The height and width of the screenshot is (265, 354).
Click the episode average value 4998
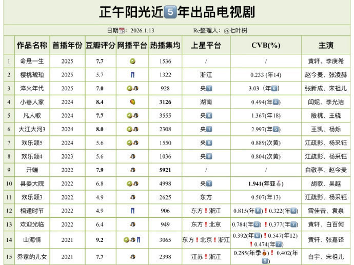[165, 184]
